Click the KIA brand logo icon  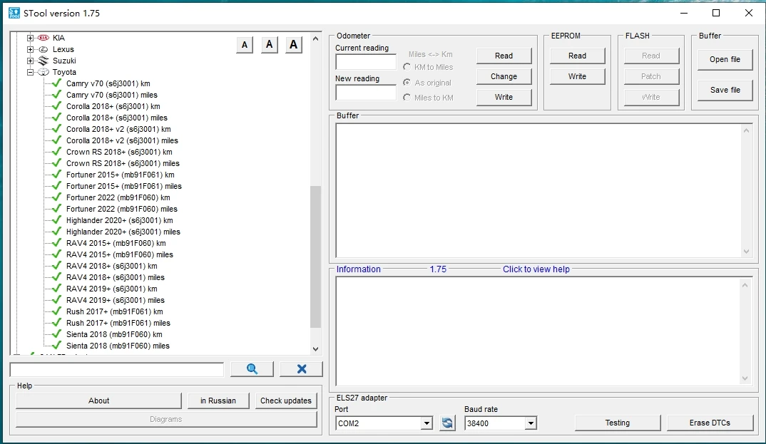point(44,38)
